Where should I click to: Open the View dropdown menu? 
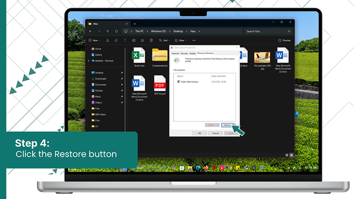click(x=180, y=40)
